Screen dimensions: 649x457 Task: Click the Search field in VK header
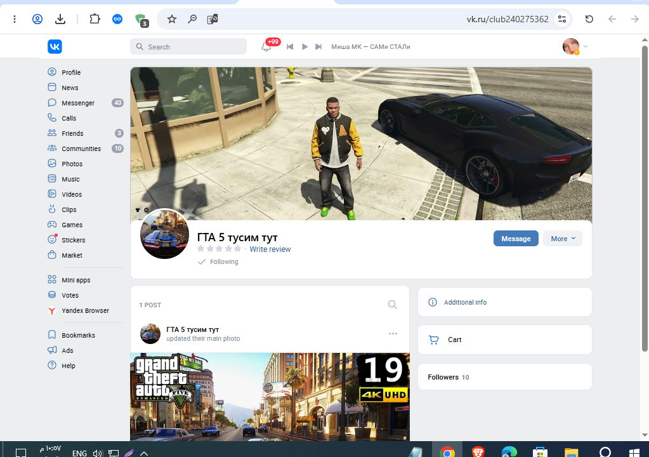188,47
